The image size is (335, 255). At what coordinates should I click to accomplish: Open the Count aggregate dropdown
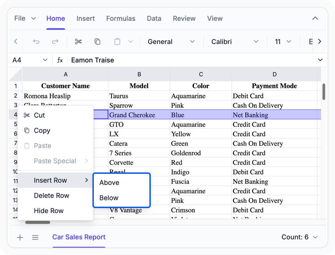[299, 237]
